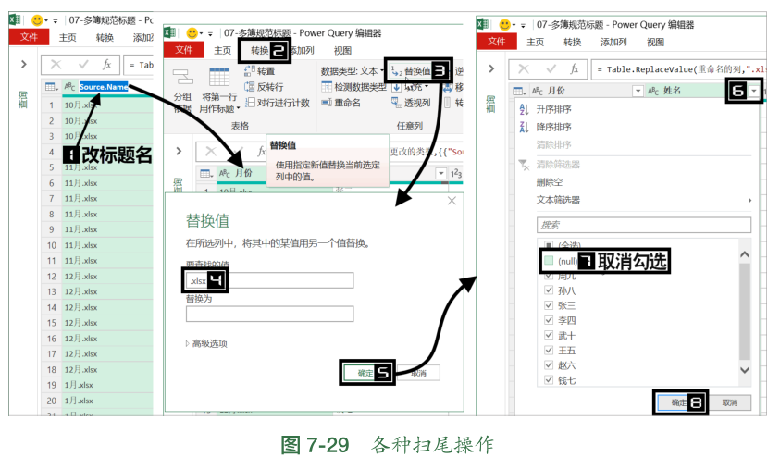The width and height of the screenshot is (780, 457).
Task: Click the fx icon in right window formula bar
Action: pos(575,69)
